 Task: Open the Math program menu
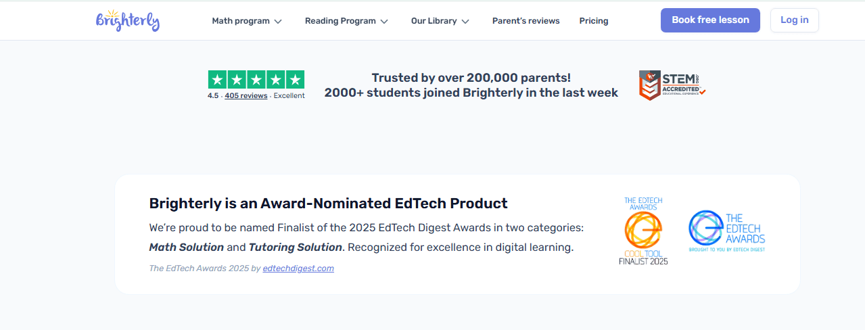(241, 21)
